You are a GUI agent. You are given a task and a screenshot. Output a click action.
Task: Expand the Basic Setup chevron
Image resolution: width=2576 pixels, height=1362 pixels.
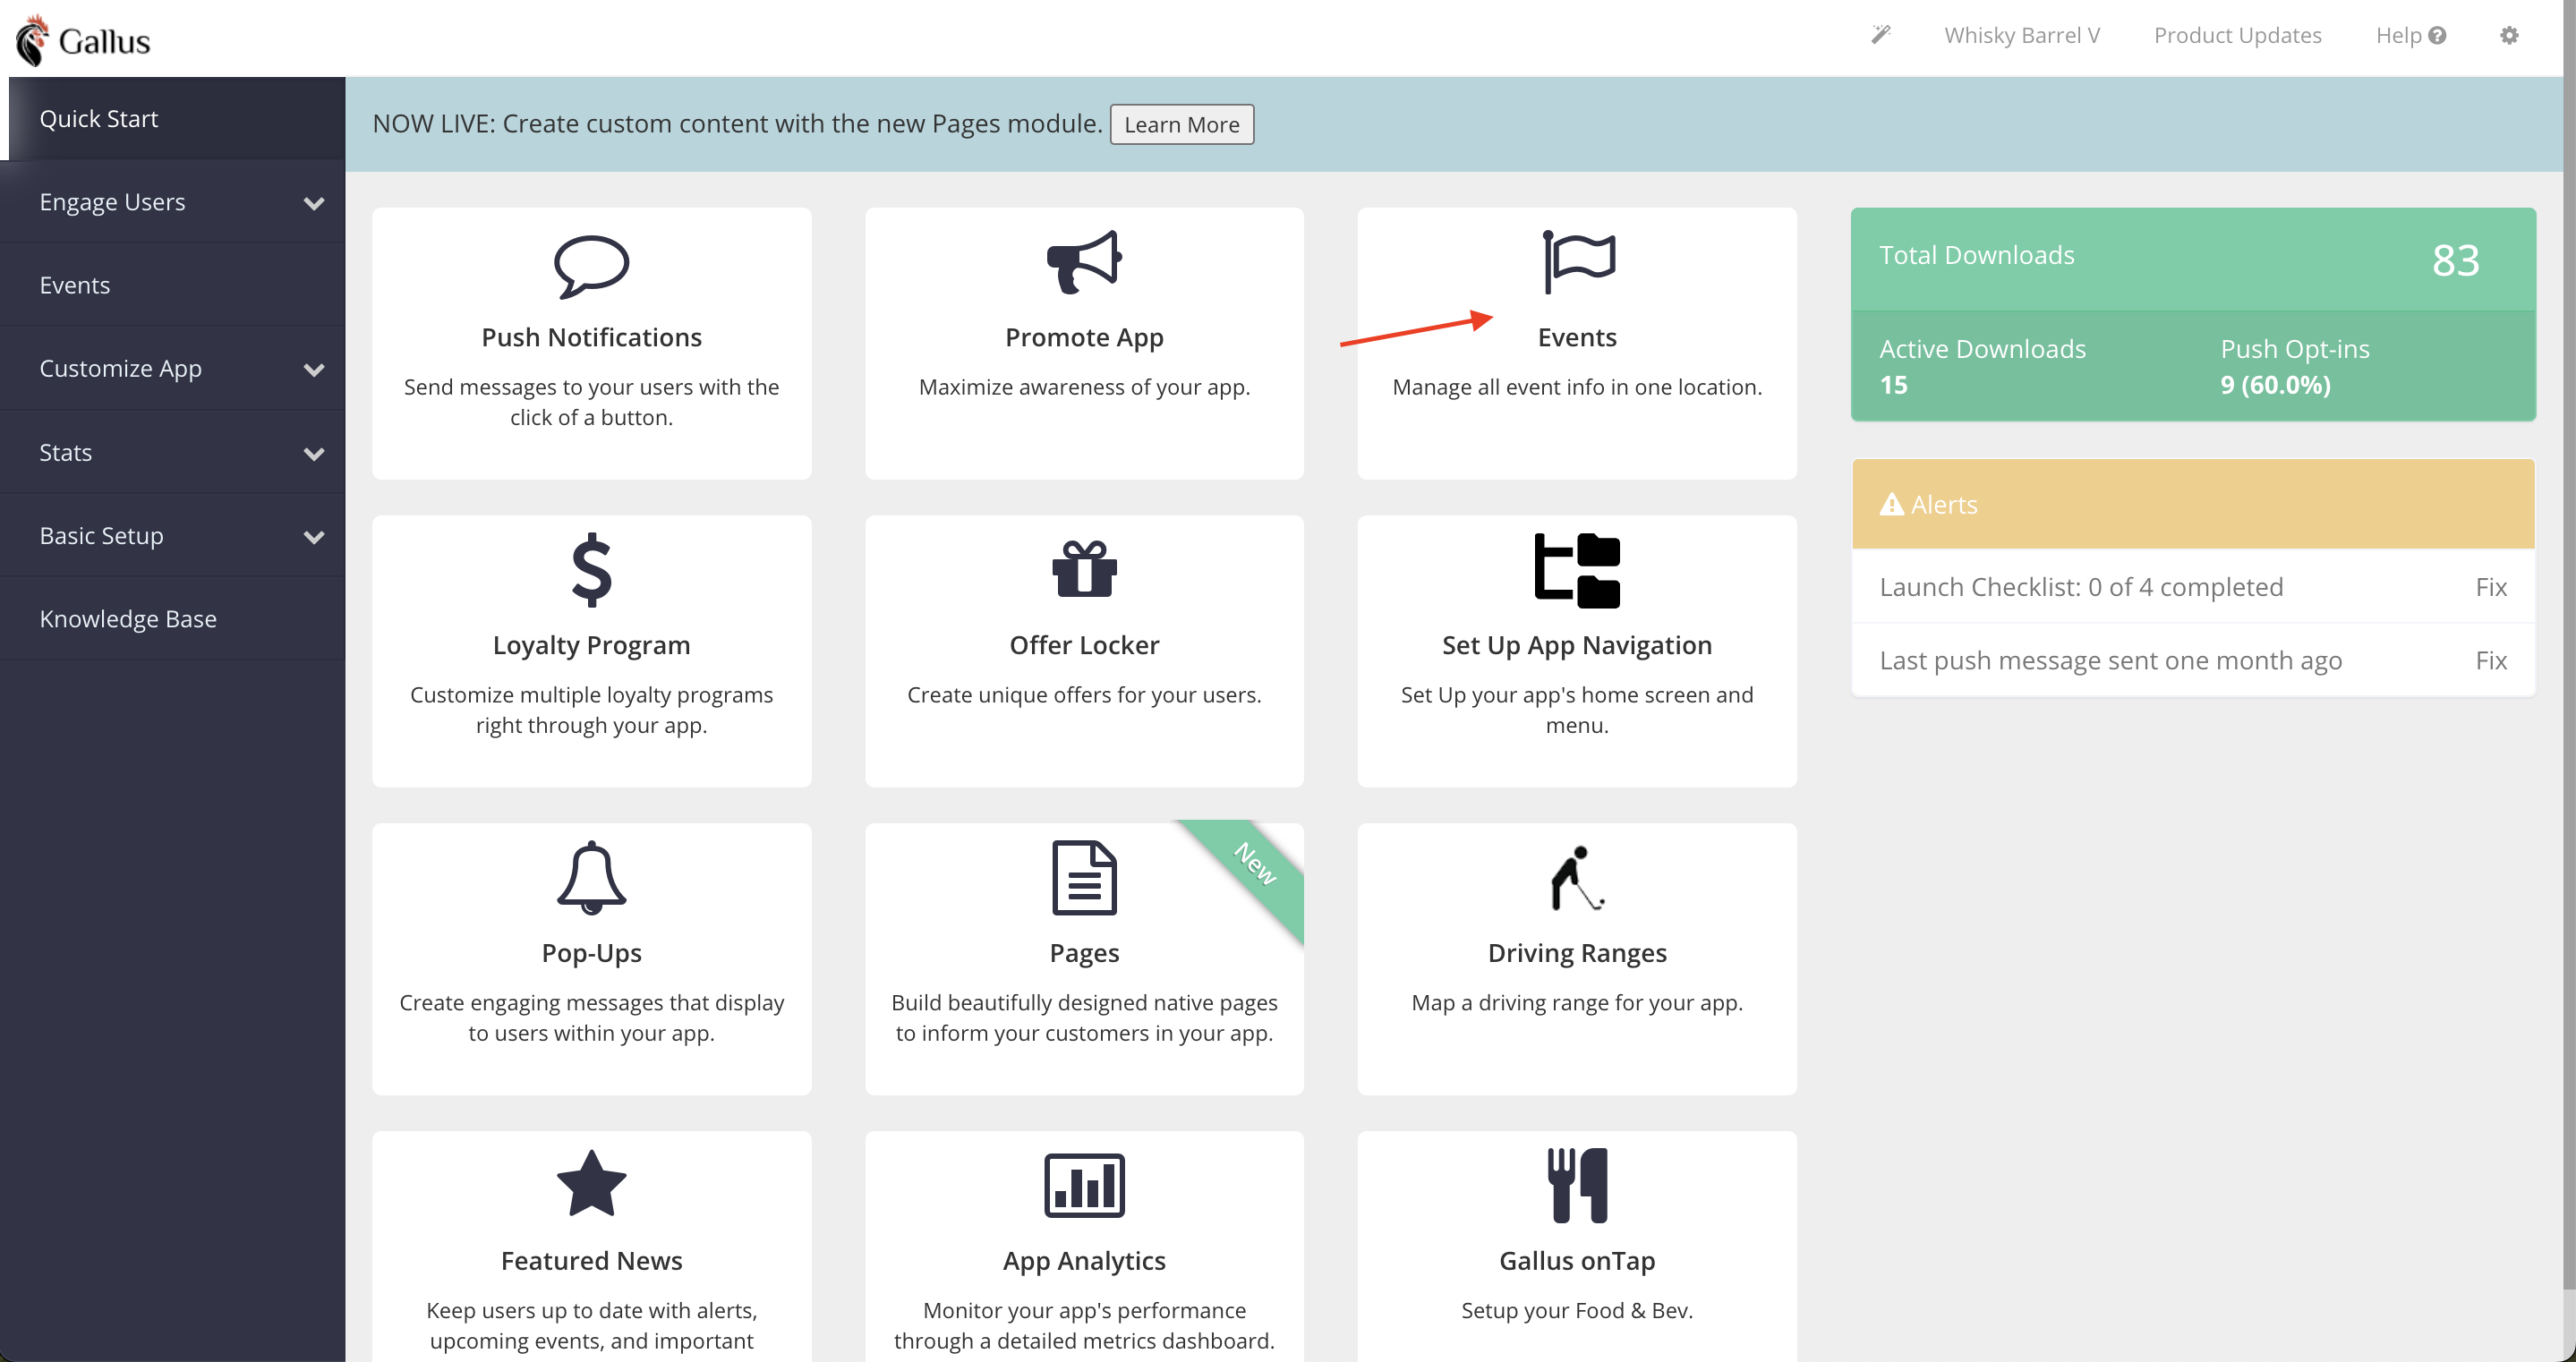pos(313,537)
